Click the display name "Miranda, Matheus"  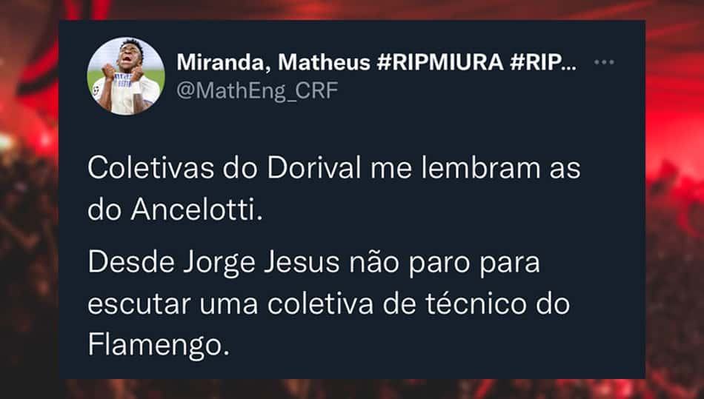click(274, 63)
